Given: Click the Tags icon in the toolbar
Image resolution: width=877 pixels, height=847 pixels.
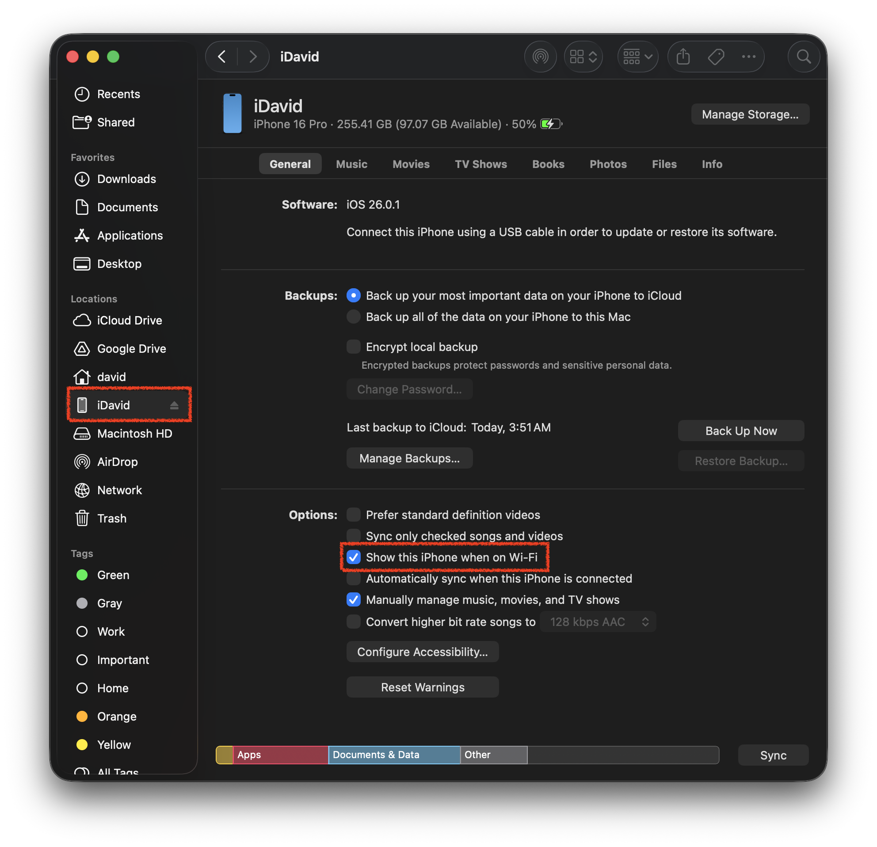Looking at the screenshot, I should pos(716,57).
